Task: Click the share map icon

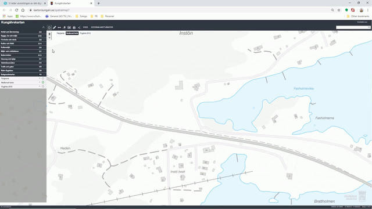Action: tap(79, 27)
